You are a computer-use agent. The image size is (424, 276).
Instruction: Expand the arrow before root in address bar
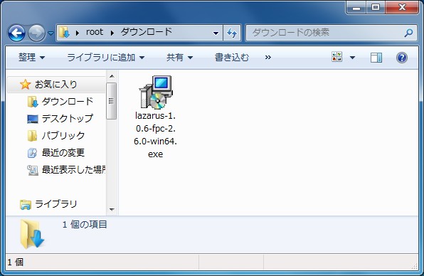coord(78,33)
